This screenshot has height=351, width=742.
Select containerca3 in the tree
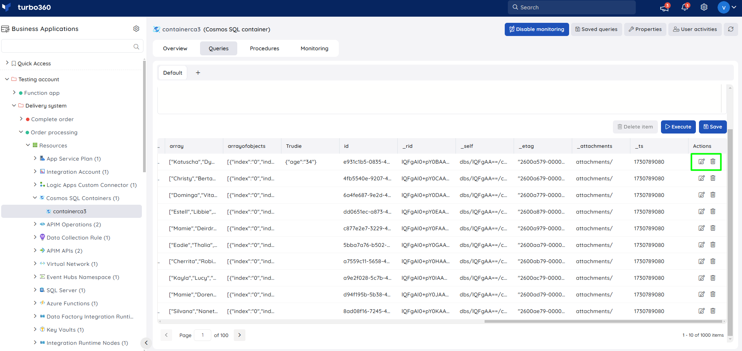click(x=71, y=211)
